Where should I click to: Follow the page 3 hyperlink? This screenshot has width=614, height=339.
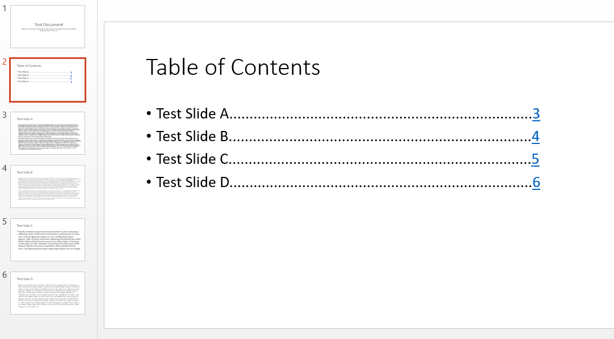tap(536, 114)
